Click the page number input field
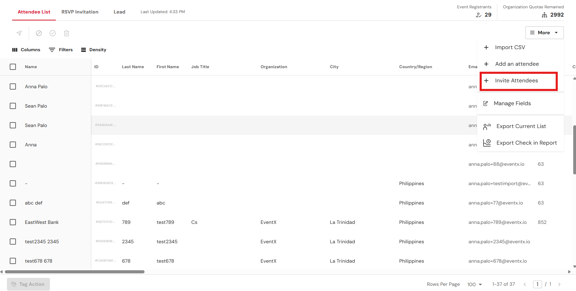The height and width of the screenshot is (291, 576). [537, 284]
